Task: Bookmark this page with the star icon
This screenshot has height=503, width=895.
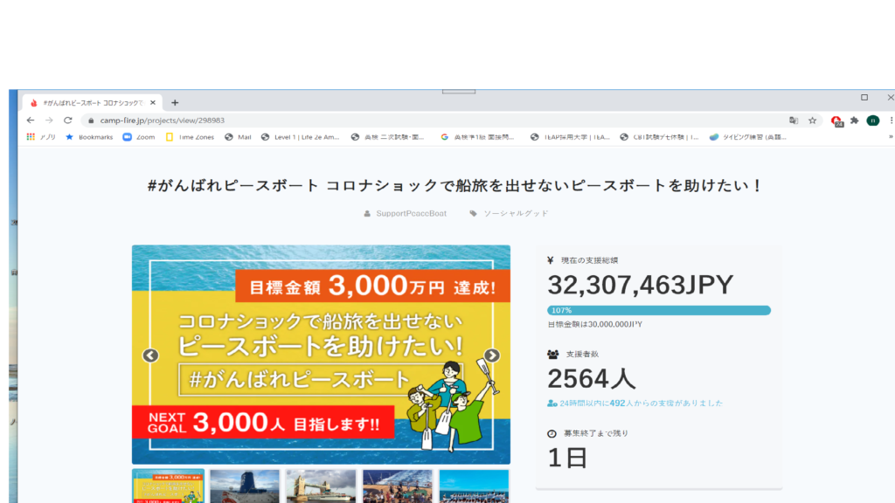Action: click(812, 121)
